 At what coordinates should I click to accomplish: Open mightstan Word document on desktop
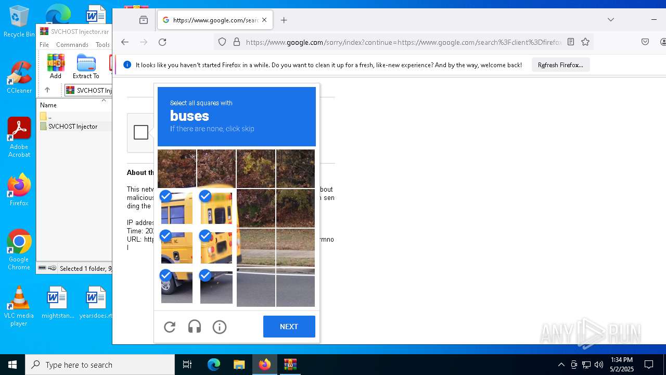click(58, 302)
